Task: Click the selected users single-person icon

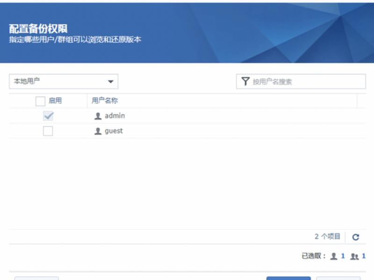Action: (334, 256)
